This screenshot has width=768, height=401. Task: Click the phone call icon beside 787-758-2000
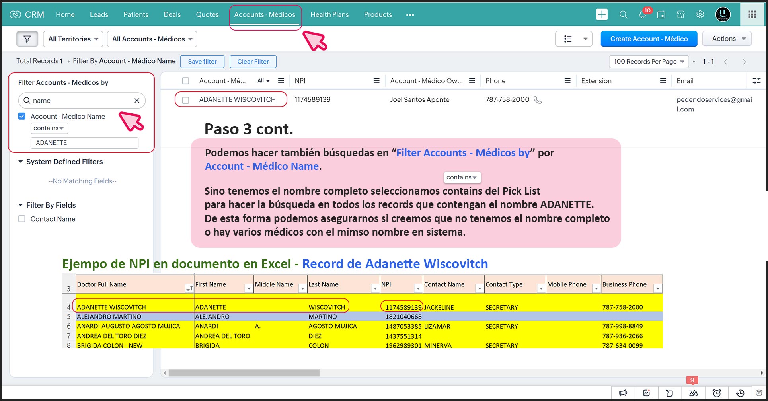538,100
